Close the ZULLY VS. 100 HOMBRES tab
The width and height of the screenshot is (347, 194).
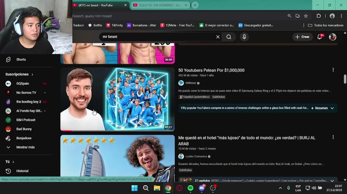186,5
